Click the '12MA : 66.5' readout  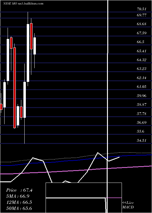coord(19,202)
